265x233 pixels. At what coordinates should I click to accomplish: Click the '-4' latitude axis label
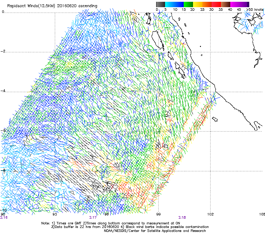coord(3,91)
